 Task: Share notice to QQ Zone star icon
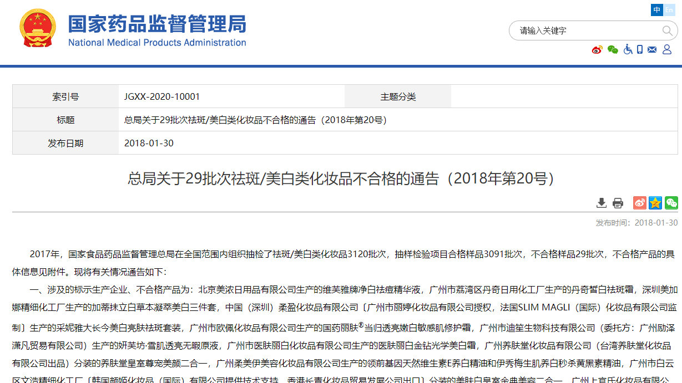tap(655, 203)
